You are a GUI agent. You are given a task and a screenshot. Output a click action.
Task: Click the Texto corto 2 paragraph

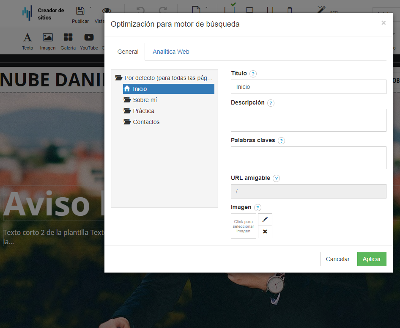pyautogui.click(x=54, y=237)
